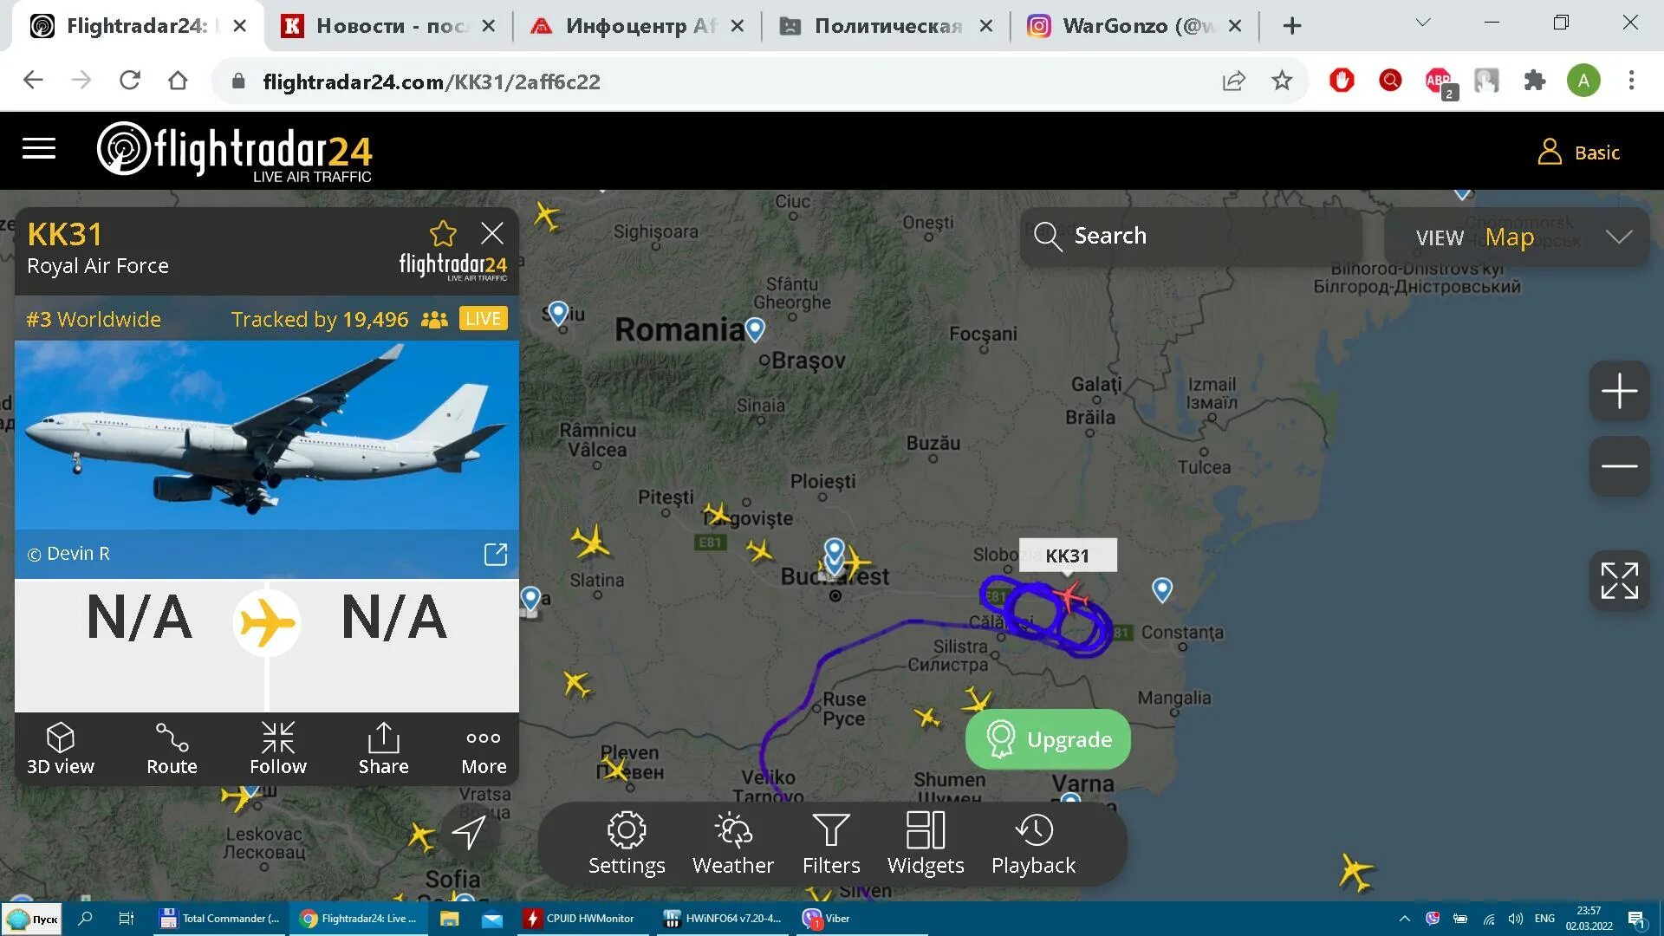Open the Weather layer options
The height and width of the screenshot is (936, 1664).
[x=732, y=843]
